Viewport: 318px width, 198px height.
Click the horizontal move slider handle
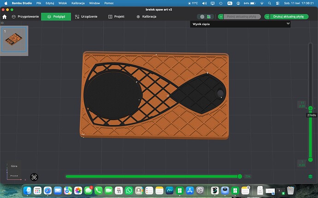click(240, 176)
